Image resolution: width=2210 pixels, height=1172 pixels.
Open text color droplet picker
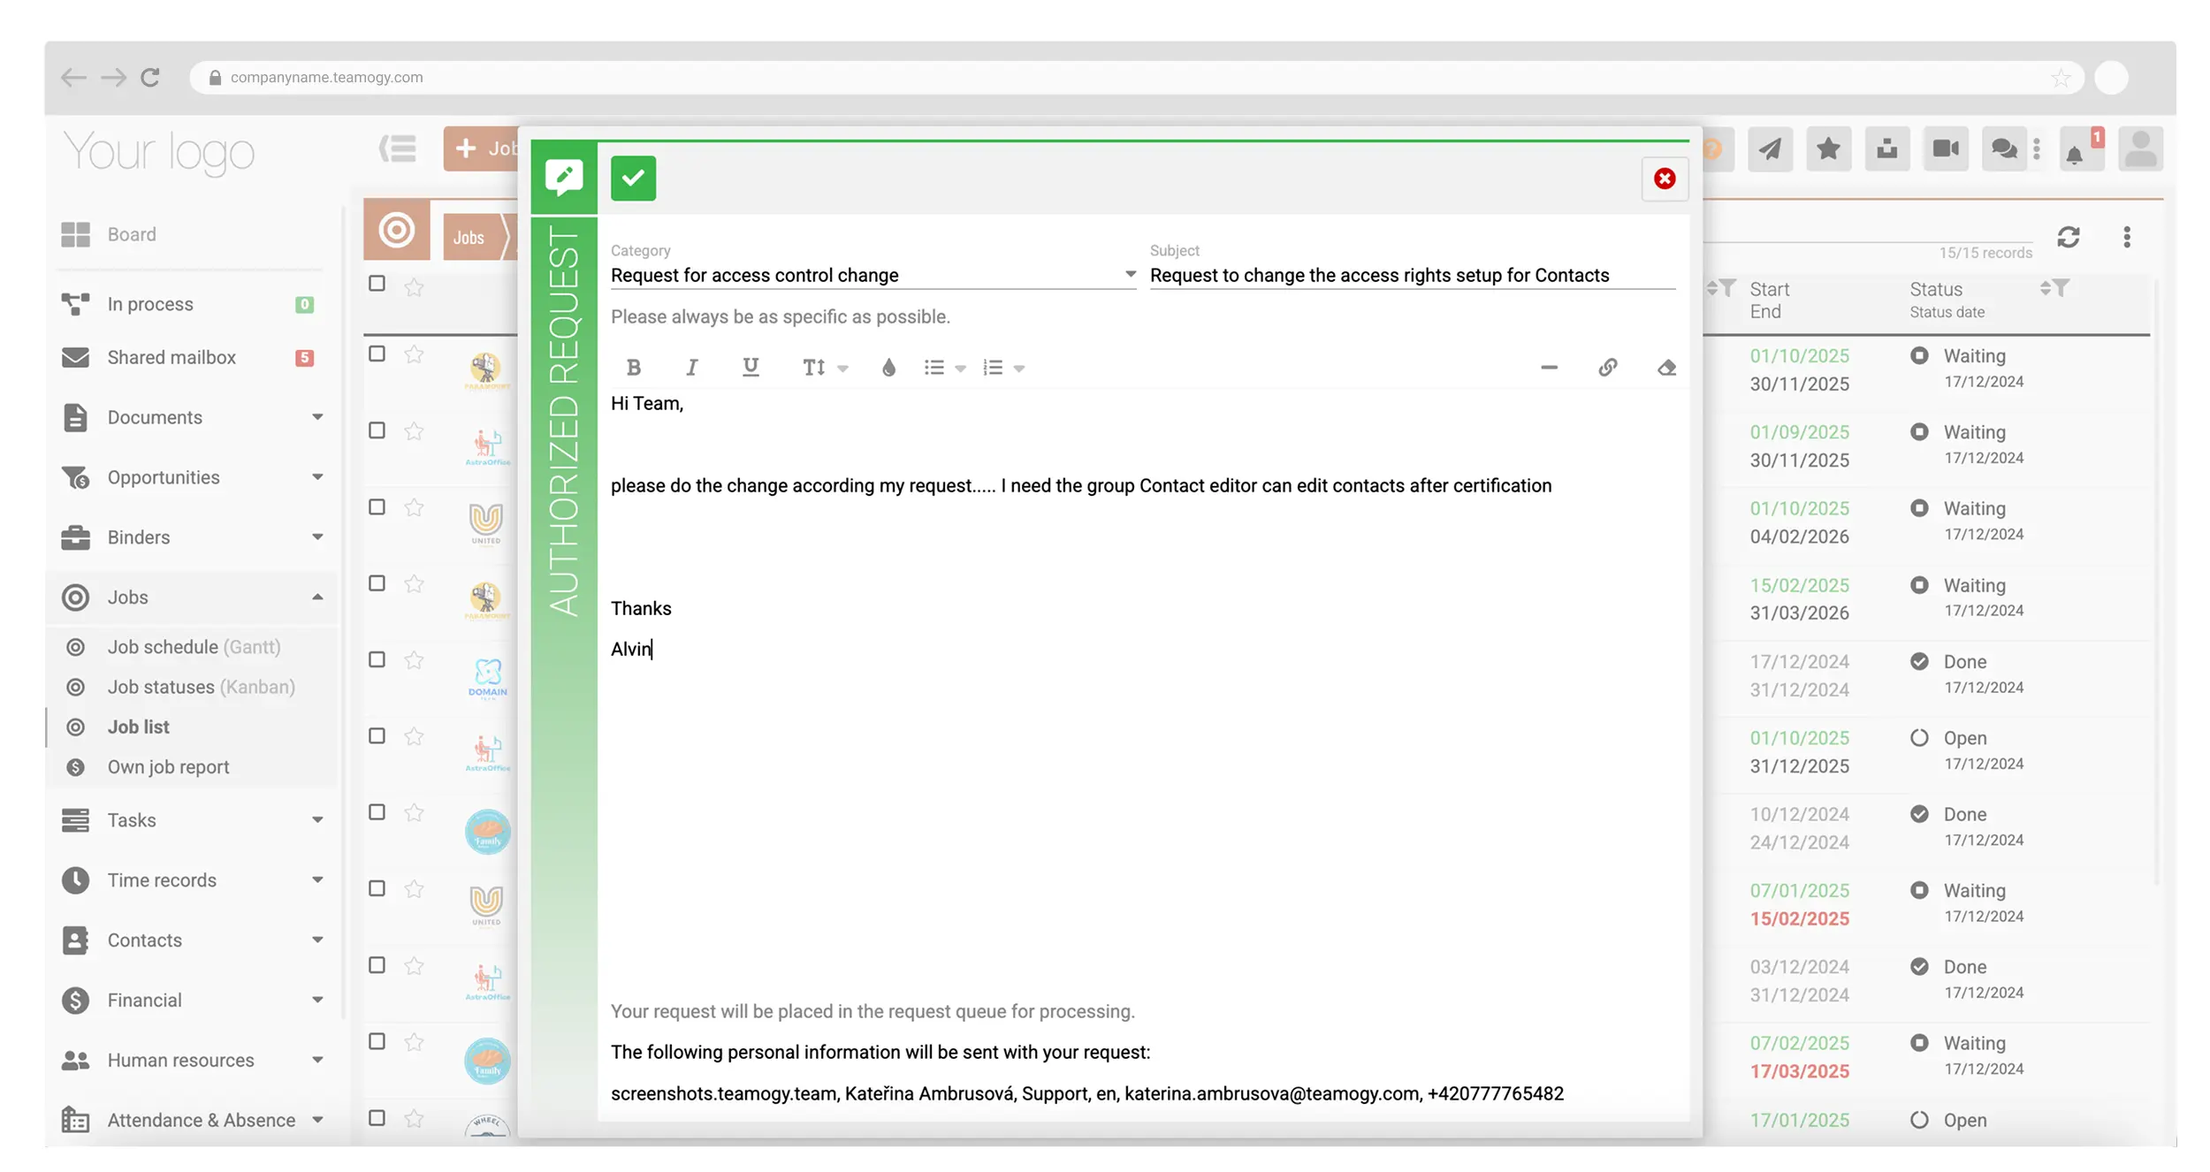pyautogui.click(x=888, y=367)
